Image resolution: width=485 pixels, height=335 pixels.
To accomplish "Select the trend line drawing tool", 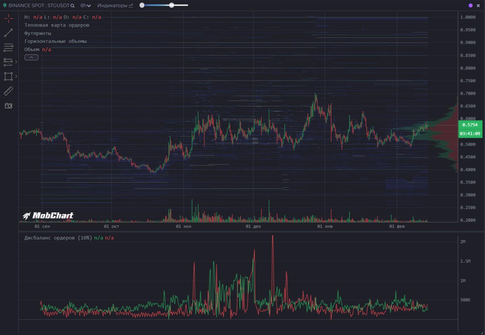I will pos(9,33).
